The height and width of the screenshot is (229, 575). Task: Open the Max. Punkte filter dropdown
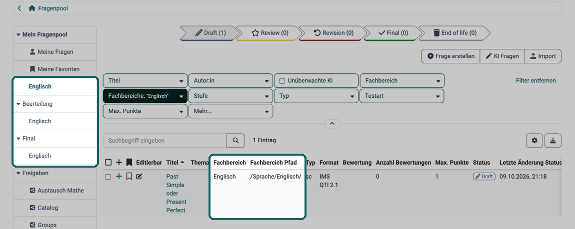[x=145, y=111]
